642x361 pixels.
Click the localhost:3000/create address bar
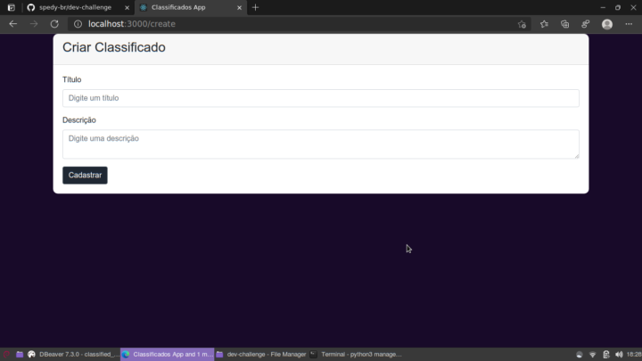click(x=294, y=24)
